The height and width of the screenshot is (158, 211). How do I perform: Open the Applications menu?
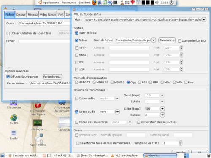click(51, 3)
